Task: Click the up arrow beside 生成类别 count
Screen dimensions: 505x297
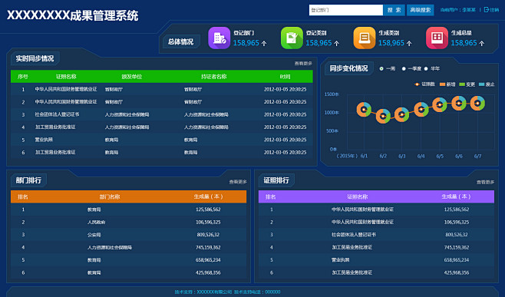Action: (x=409, y=43)
